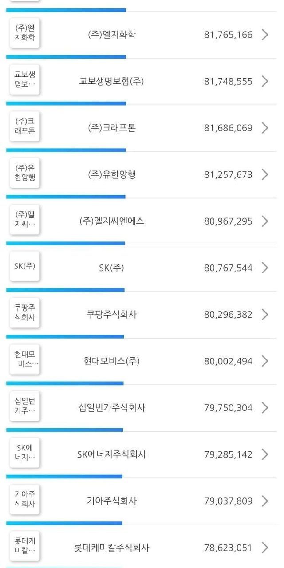Tap the 십일번가 logo badge
Viewport: 284px width, 568px height.
[x=25, y=406]
